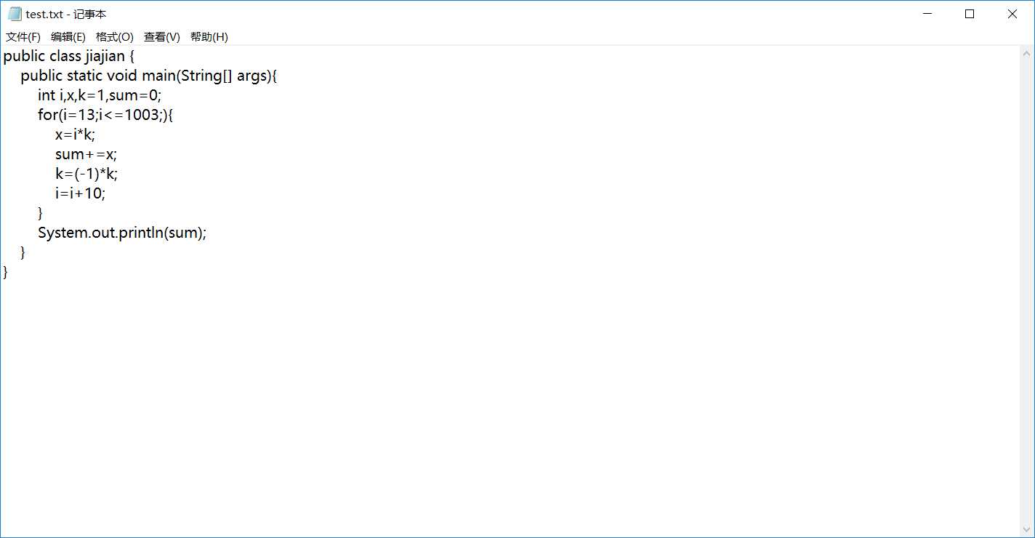Open the 查看(V) menu

pyautogui.click(x=162, y=37)
